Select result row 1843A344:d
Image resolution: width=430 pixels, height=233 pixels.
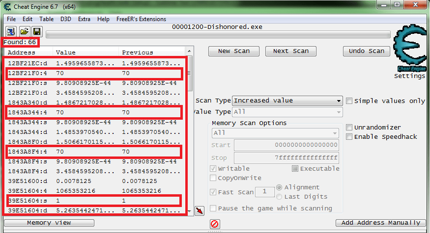(94, 132)
